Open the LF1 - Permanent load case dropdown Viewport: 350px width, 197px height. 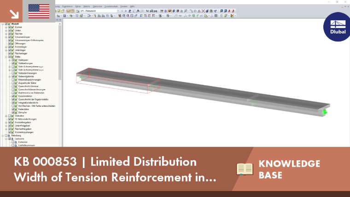pos(99,11)
